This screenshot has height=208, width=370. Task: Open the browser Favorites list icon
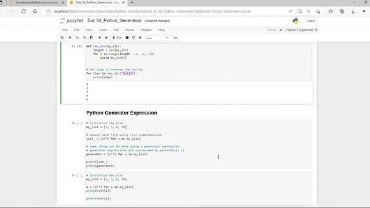tap(331, 12)
